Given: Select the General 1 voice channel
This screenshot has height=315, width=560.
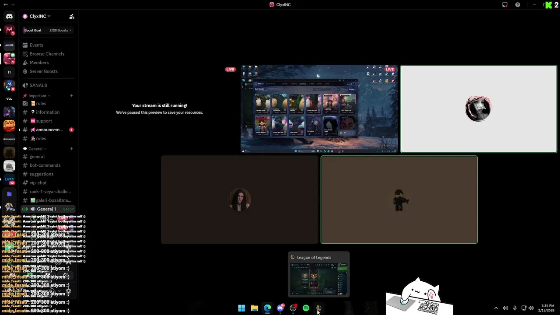Looking at the screenshot, I should pos(48,209).
